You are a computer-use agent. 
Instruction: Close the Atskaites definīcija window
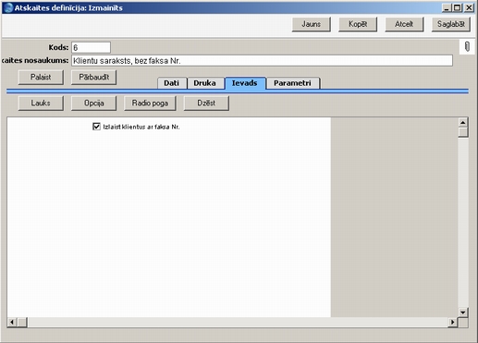click(469, 7)
